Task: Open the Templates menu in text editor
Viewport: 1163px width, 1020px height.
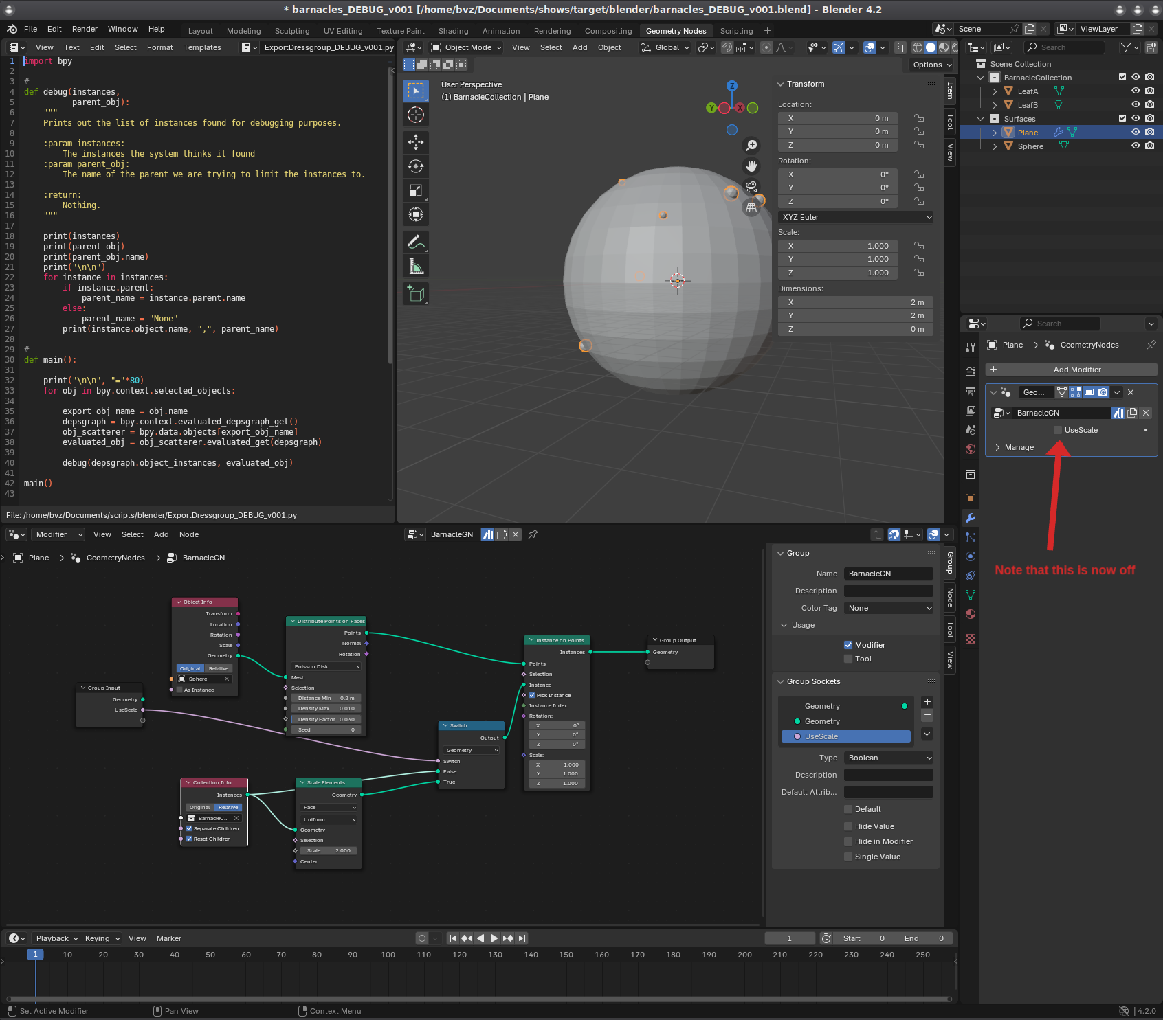Action: tap(202, 47)
